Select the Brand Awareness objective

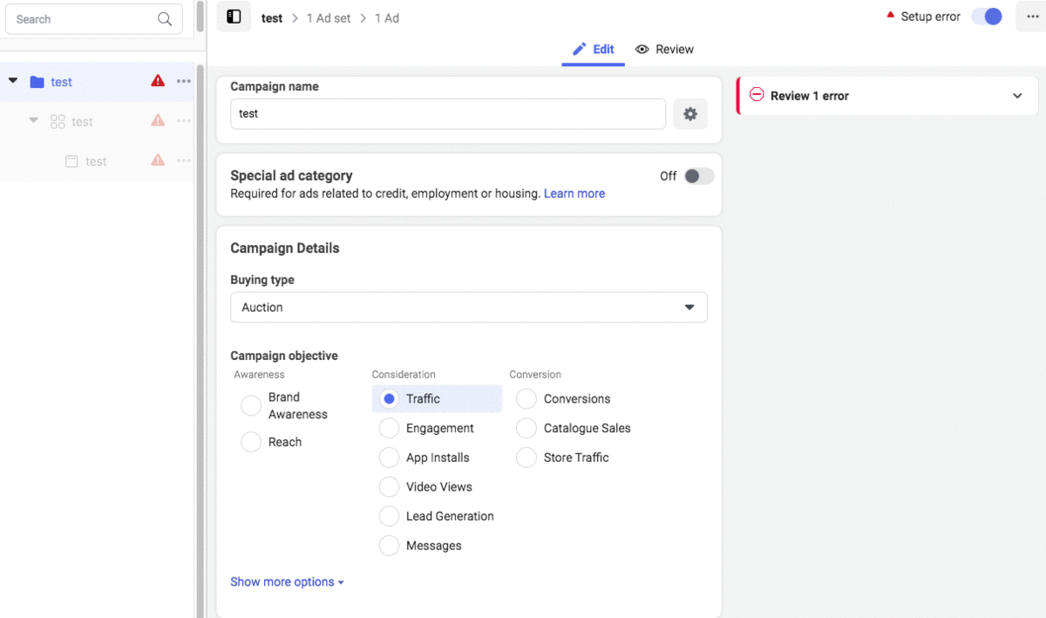[251, 406]
